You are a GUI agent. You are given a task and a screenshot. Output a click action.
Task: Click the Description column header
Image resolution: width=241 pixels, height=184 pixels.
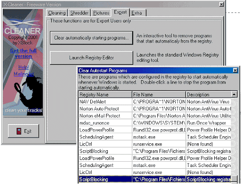tap(209, 95)
